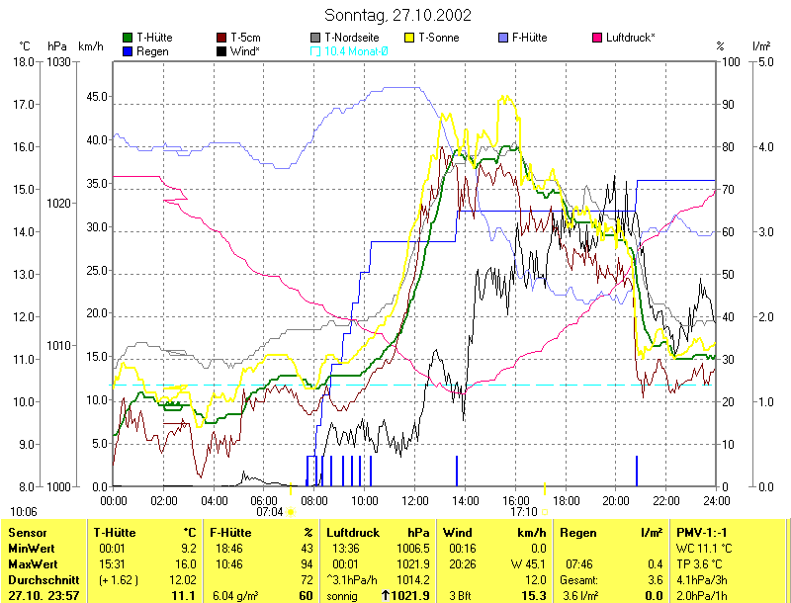Click the Regen column header in table

pos(578,533)
